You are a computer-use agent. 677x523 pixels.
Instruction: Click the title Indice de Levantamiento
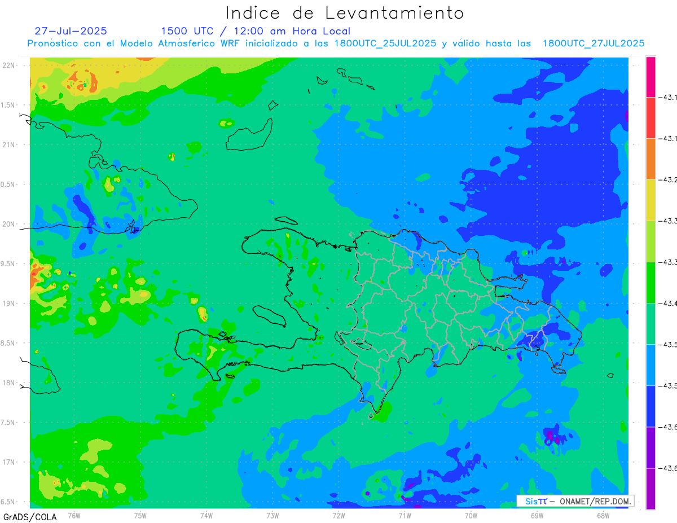(344, 13)
